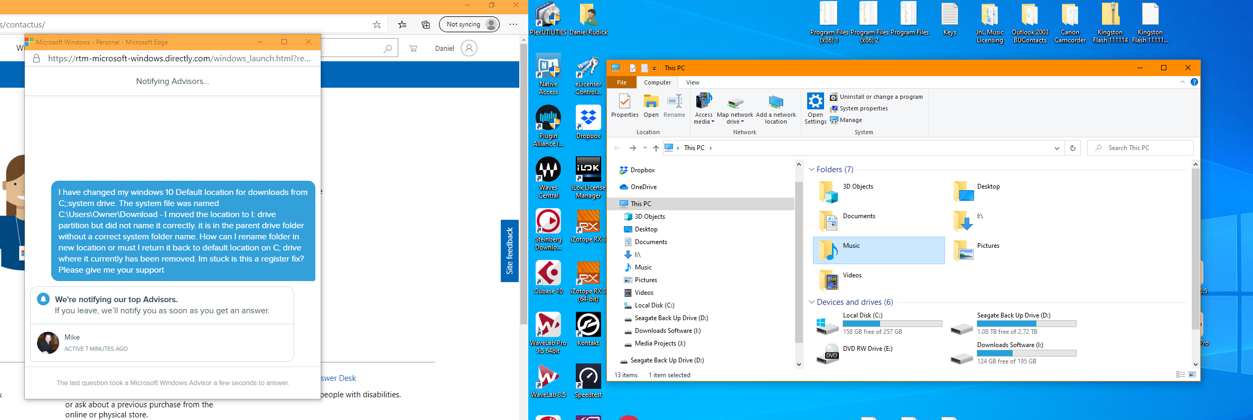
Task: Go up one folder level arrow
Action: [x=656, y=148]
